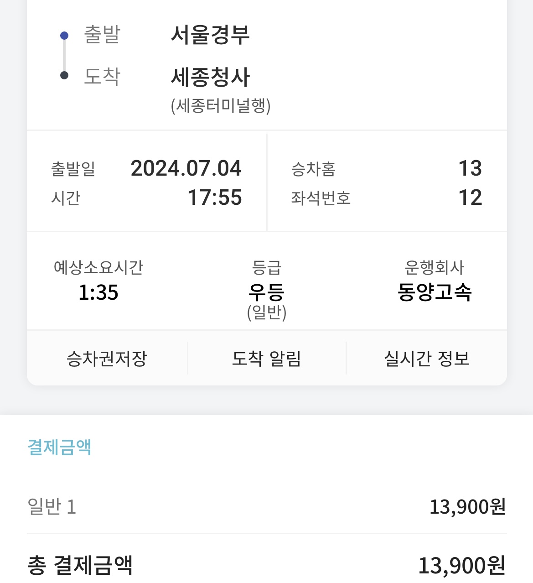
Task: Tap the 좌석번호 seat number 12
Action: point(470,198)
